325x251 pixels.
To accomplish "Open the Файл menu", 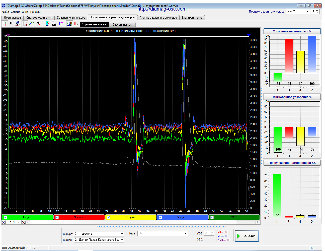I will [6, 12].
